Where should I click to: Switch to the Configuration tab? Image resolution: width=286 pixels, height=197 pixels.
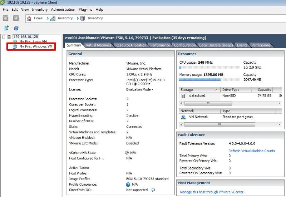(185, 45)
